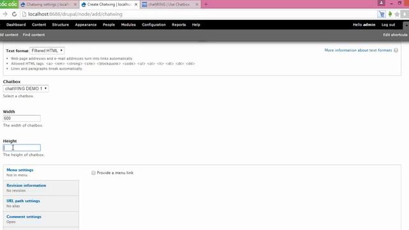Close the Create Chatwing tab
This screenshot has width=409, height=230.
[136, 4]
